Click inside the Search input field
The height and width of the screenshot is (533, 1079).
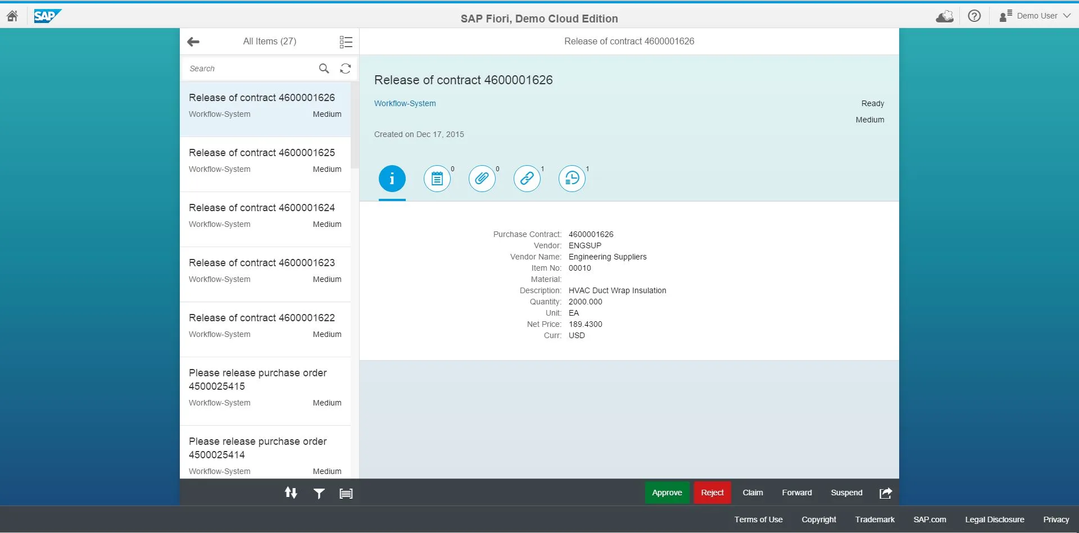[250, 69]
